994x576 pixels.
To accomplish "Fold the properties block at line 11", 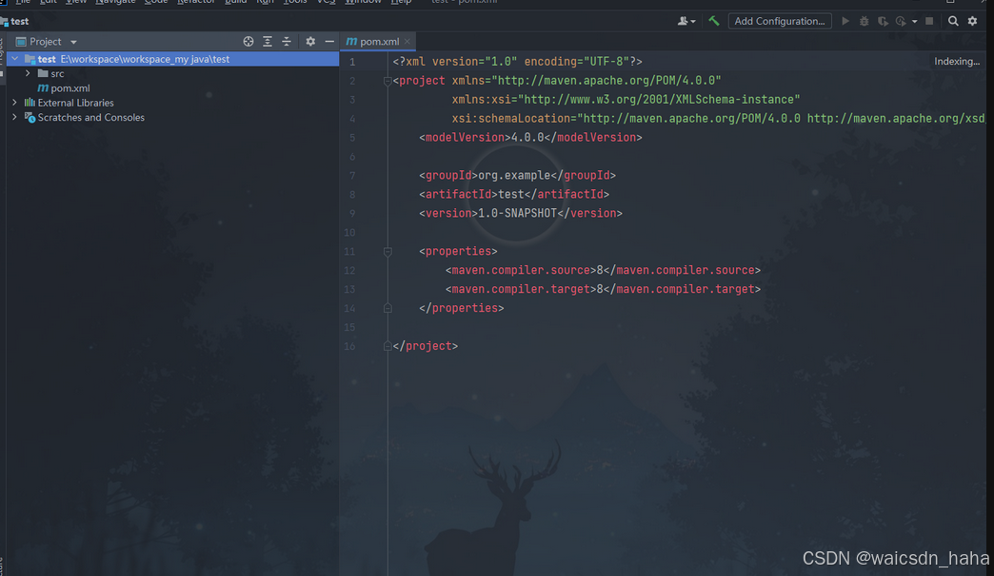I will point(388,252).
